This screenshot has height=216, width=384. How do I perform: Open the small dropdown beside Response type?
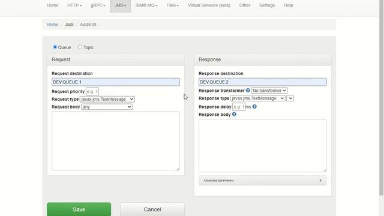coord(290,98)
